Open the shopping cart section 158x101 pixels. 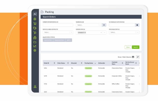point(35,24)
